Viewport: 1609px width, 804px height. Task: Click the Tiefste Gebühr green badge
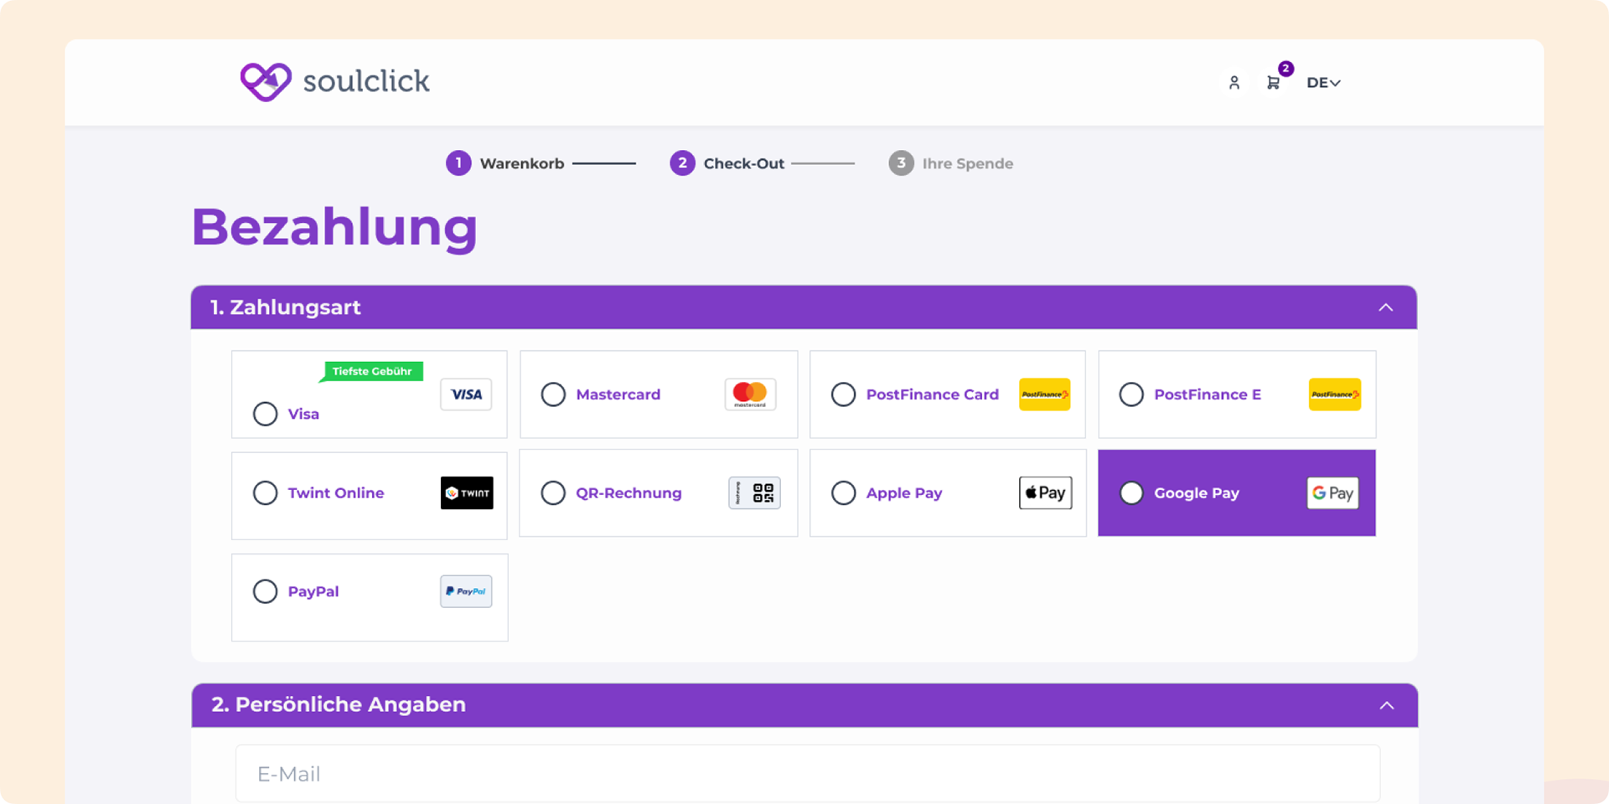pos(371,371)
